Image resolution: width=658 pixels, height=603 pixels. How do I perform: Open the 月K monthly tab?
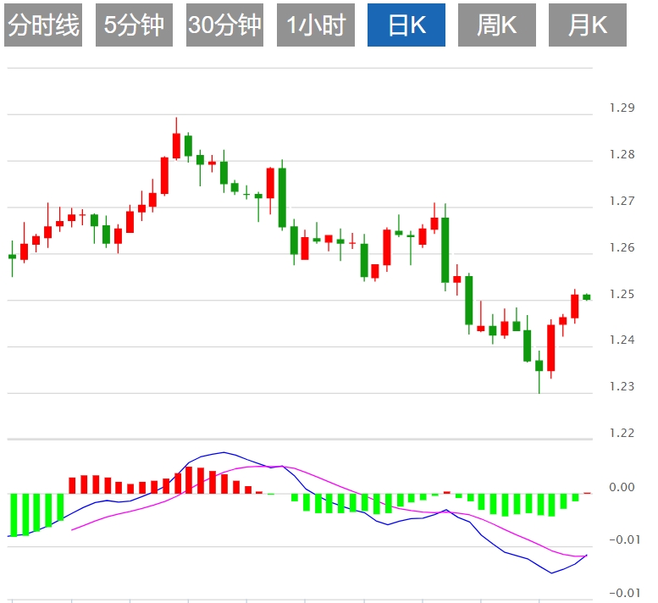point(588,25)
